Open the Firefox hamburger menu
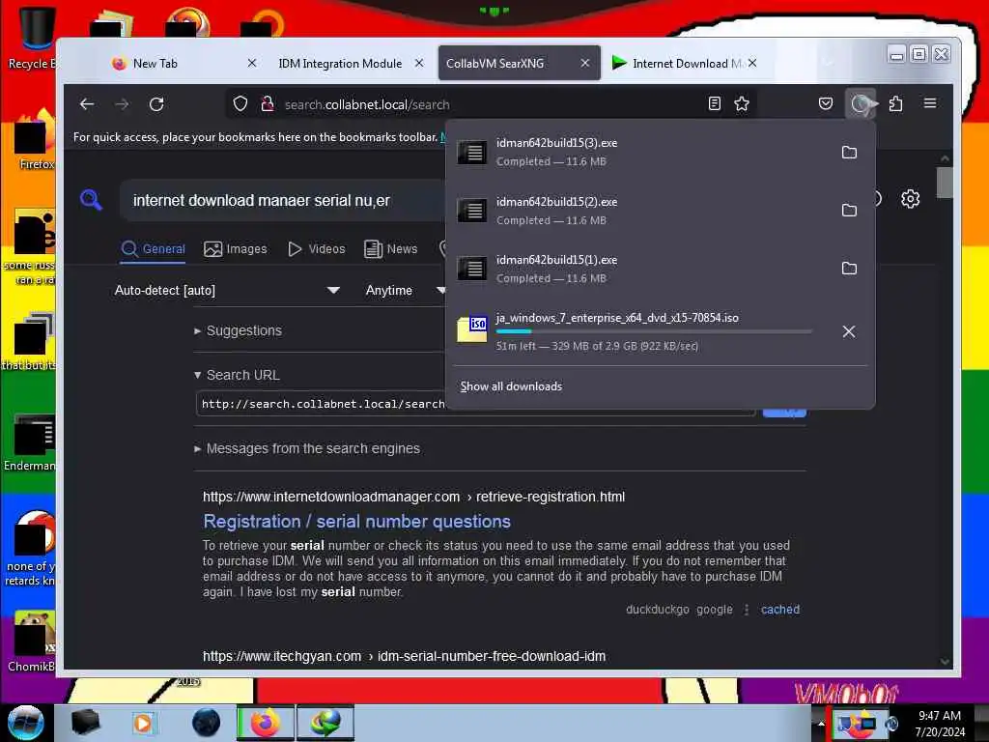The height and width of the screenshot is (742, 989). pyautogui.click(x=930, y=103)
